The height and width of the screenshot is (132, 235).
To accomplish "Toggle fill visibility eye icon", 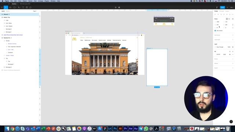I will 230,54.
